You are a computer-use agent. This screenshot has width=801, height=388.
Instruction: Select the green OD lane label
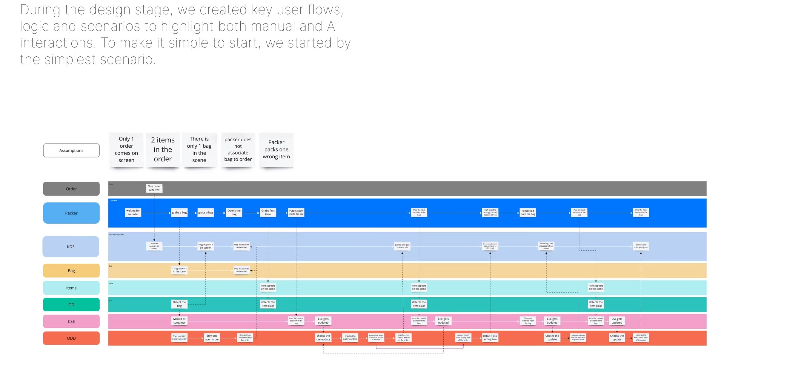(71, 305)
